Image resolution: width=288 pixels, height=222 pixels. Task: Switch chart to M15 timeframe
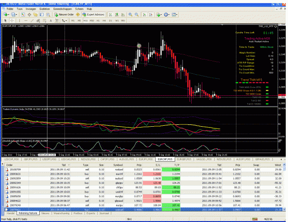pyautogui.click(x=85, y=21)
